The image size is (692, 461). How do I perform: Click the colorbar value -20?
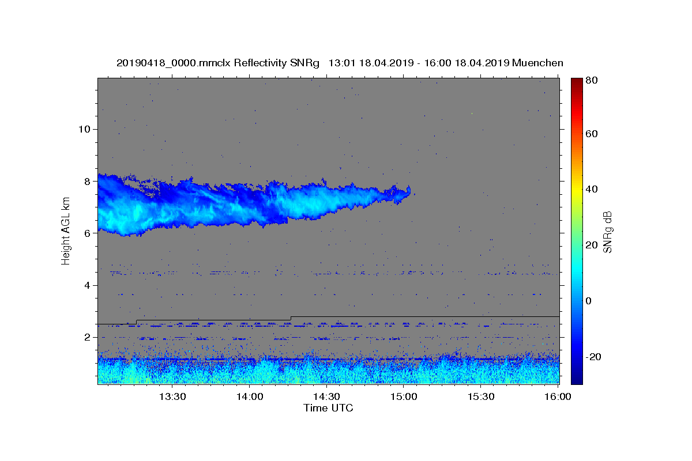coord(593,357)
